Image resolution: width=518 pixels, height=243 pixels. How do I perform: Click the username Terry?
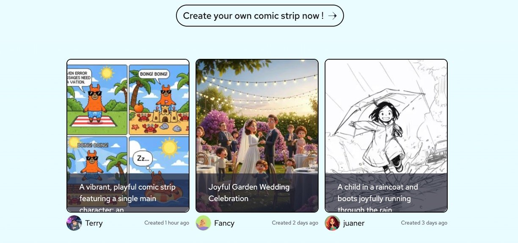(94, 223)
